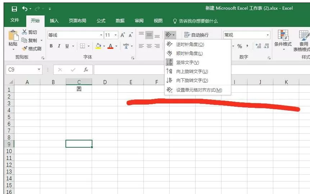Select 逆时针角度(O) from menu
The height and width of the screenshot is (194, 310).
198,45
